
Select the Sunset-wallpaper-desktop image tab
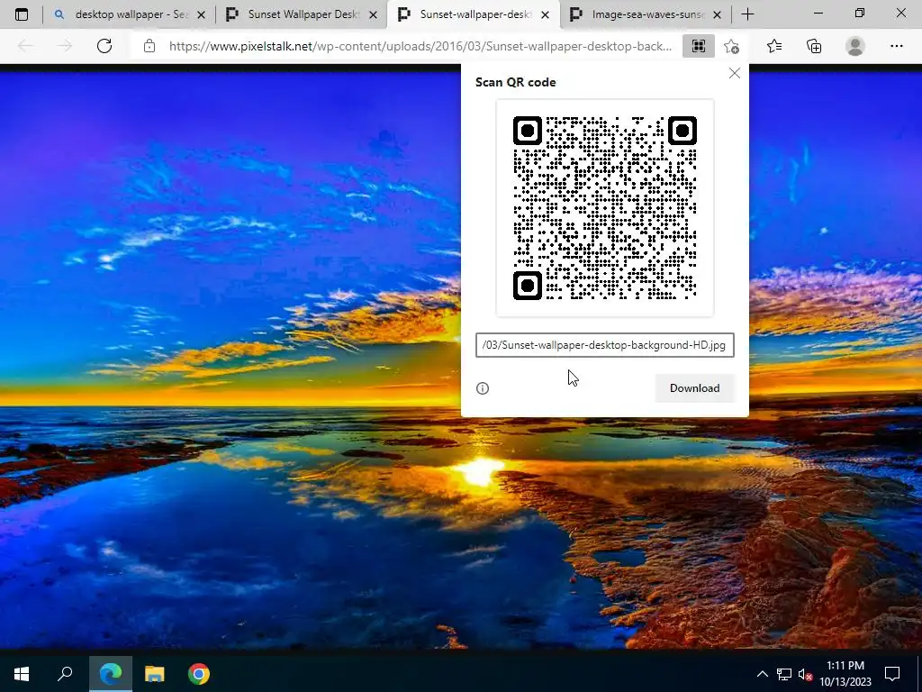(x=474, y=14)
